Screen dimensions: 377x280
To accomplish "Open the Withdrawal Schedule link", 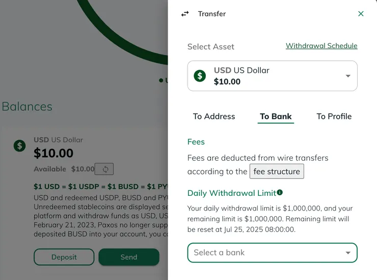I will [x=321, y=46].
